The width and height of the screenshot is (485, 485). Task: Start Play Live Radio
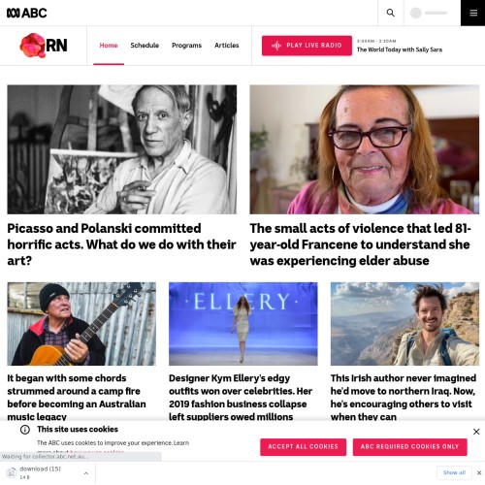tap(307, 46)
